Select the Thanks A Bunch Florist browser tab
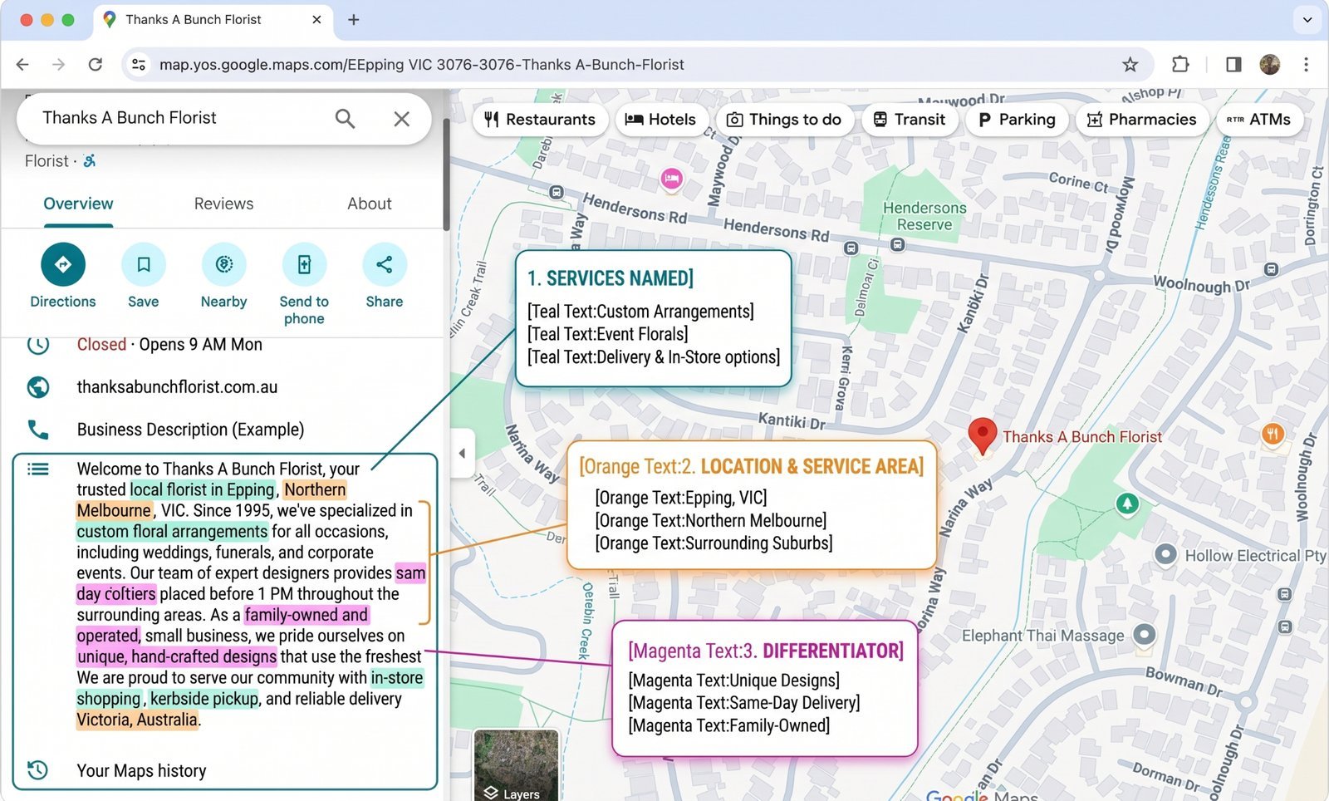The width and height of the screenshot is (1329, 801). coord(213,20)
